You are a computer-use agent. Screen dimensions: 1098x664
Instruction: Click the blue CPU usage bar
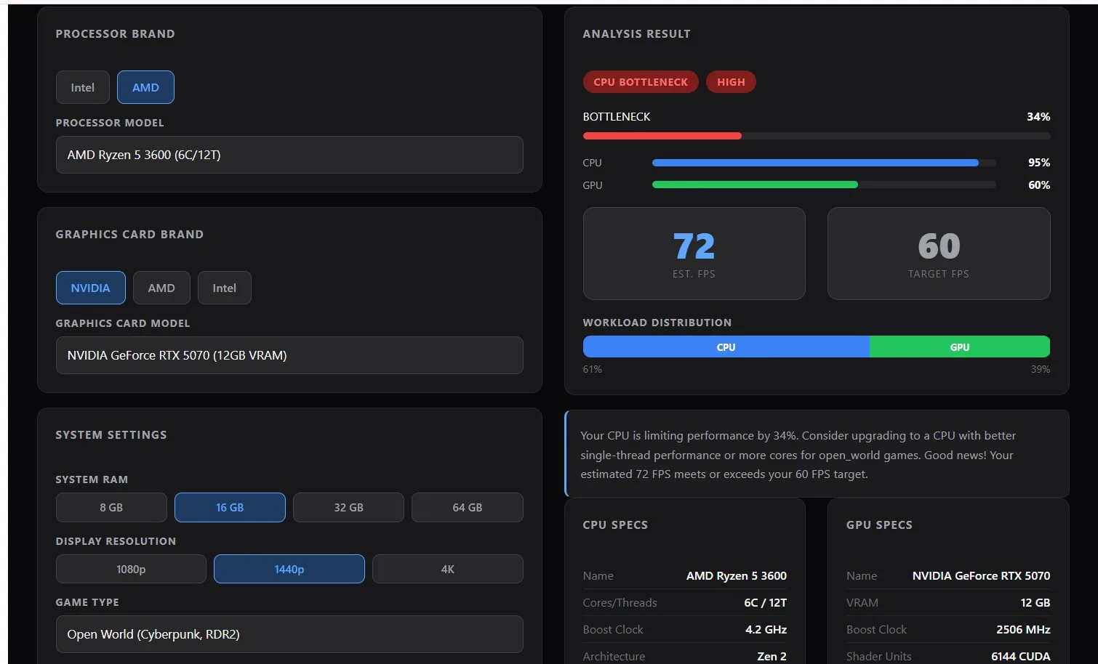click(x=815, y=163)
